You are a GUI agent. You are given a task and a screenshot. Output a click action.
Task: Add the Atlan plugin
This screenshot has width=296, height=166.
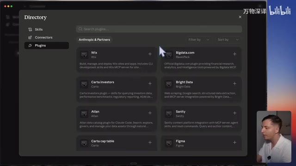point(150,113)
